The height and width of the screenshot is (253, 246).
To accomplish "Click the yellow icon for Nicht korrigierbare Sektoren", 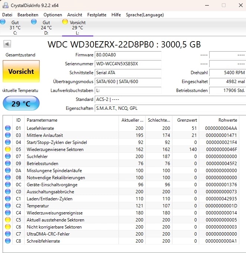I will click(8, 227).
